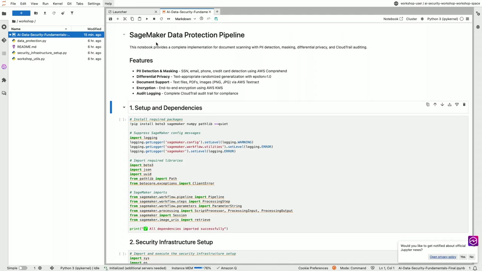Select data_protection.py in the file browser
Viewport: 482px width, 271px height.
tap(32, 41)
